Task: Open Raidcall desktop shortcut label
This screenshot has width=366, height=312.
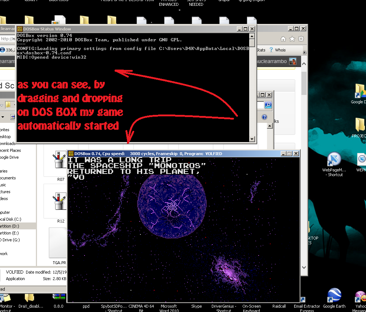Action: click(279, 306)
